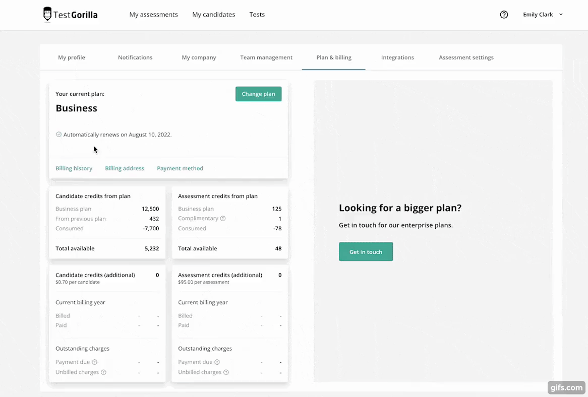
Task: Expand the Emily Clark account dropdown
Action: click(543, 15)
